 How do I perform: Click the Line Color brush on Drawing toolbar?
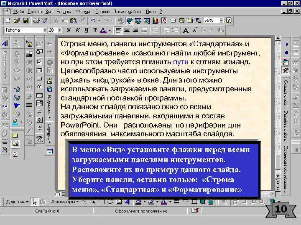coord(151,202)
